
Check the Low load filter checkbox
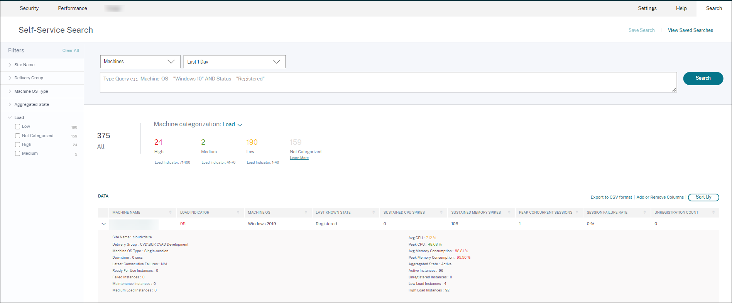point(18,127)
